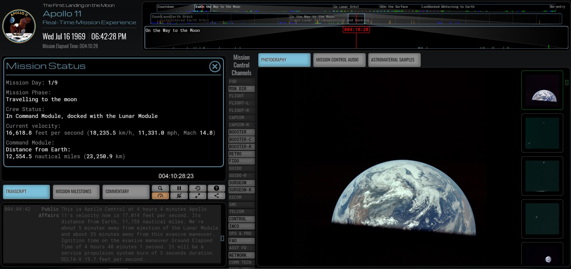Select the FLIGHT-R channel
This screenshot has width=571, height=269.
[x=242, y=110]
